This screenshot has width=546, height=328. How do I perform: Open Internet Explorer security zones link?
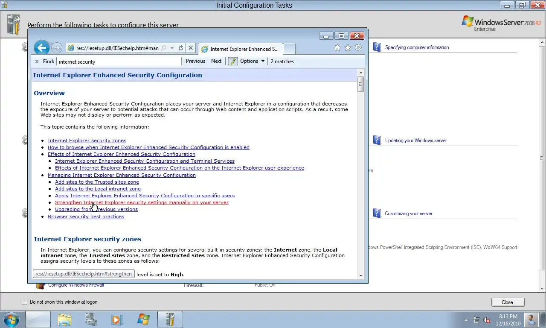(x=87, y=141)
